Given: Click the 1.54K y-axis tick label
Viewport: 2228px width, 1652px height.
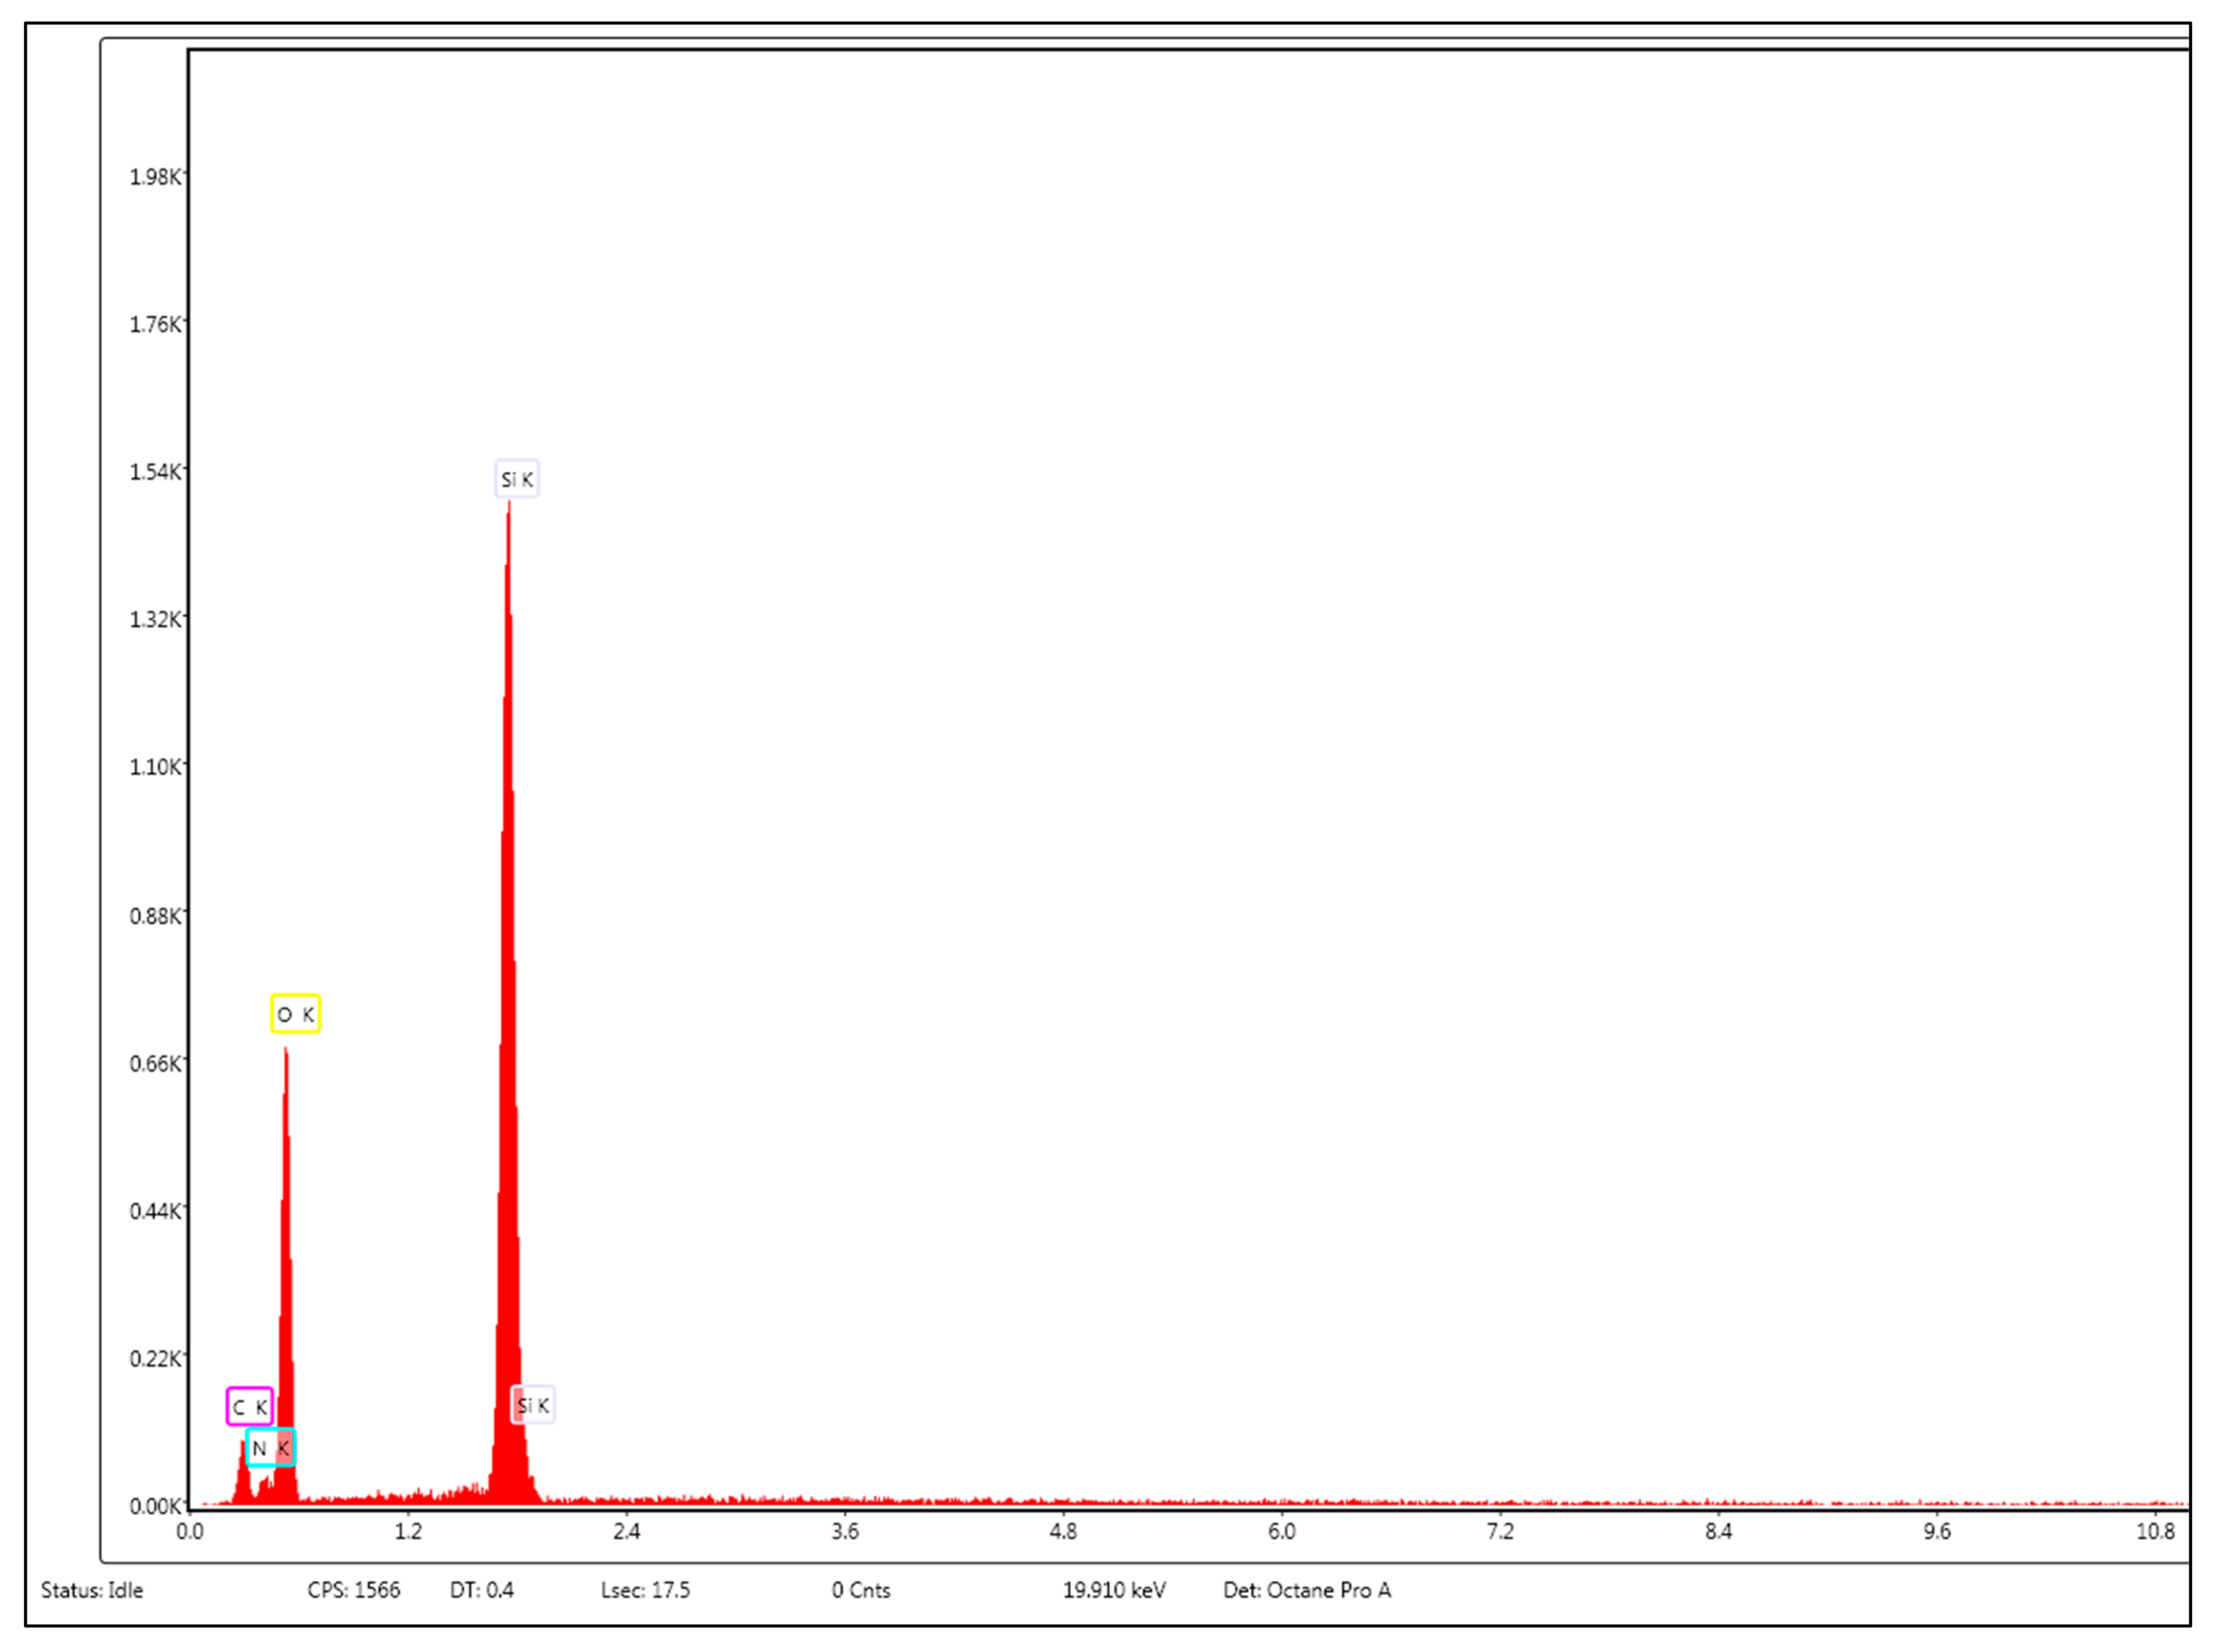Looking at the screenshot, I should click(156, 472).
